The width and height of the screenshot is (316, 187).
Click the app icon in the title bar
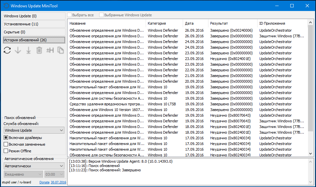6,6
